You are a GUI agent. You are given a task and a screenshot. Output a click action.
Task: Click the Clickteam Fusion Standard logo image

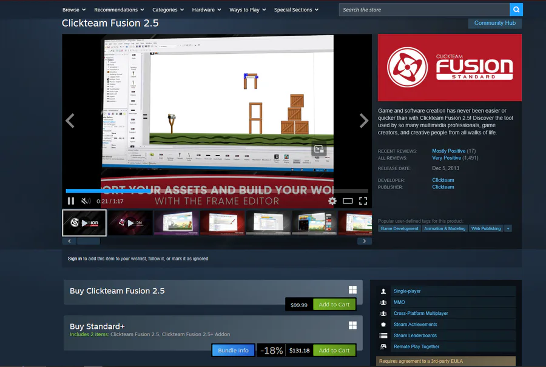coord(450,67)
